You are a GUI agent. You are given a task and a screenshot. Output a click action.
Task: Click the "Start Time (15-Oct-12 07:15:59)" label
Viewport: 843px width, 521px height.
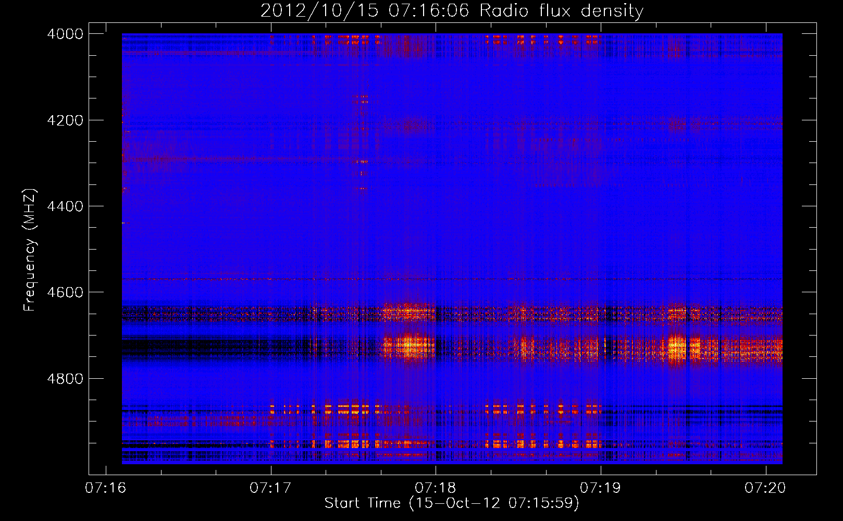click(452, 503)
